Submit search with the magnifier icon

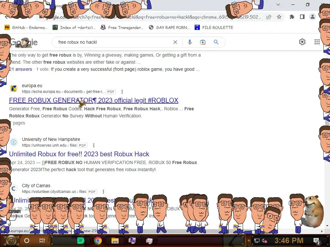(216, 42)
